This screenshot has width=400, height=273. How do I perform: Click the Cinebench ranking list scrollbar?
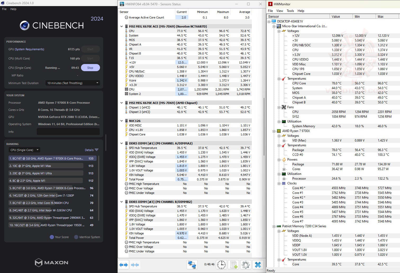pyautogui.click(x=99, y=188)
